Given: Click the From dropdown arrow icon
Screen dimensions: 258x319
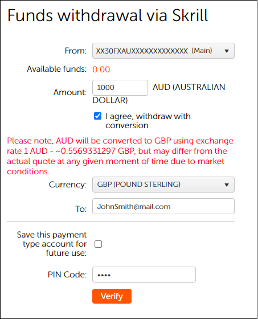Looking at the screenshot, I should (x=227, y=51).
